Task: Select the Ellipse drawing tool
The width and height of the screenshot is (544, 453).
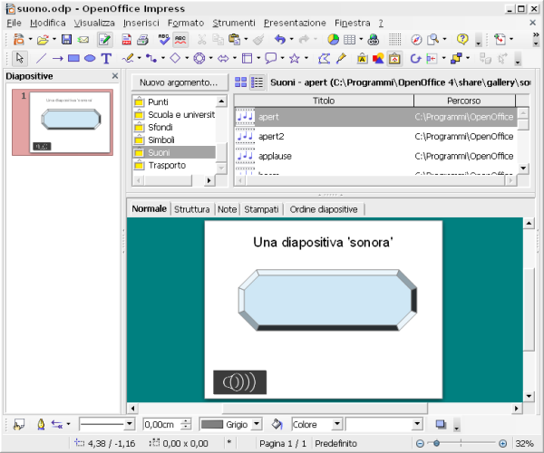Action: coord(89,58)
